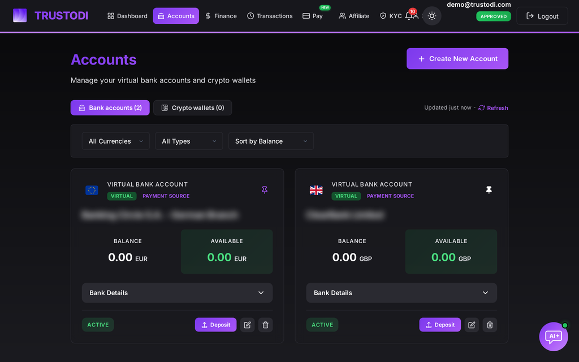Open Transactions page
The image size is (579, 362).
click(x=270, y=16)
